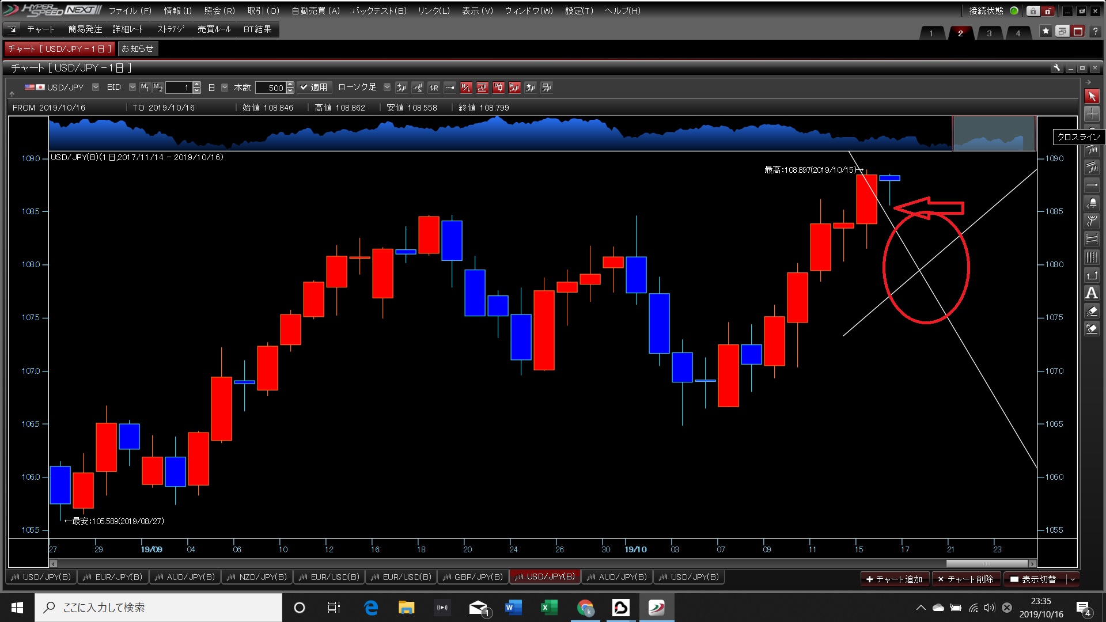Screen dimensions: 1106x622
Task: Click the alert bell line tool
Action: coord(1092,203)
